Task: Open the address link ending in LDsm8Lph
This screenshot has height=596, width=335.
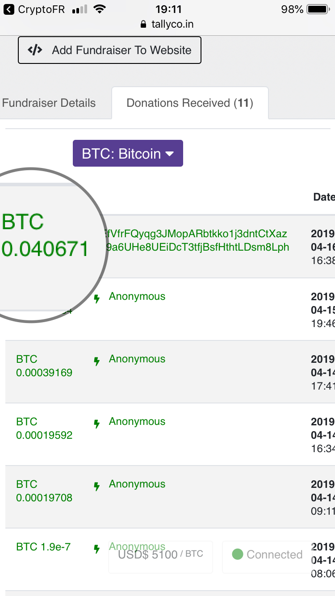Action: coord(197,247)
